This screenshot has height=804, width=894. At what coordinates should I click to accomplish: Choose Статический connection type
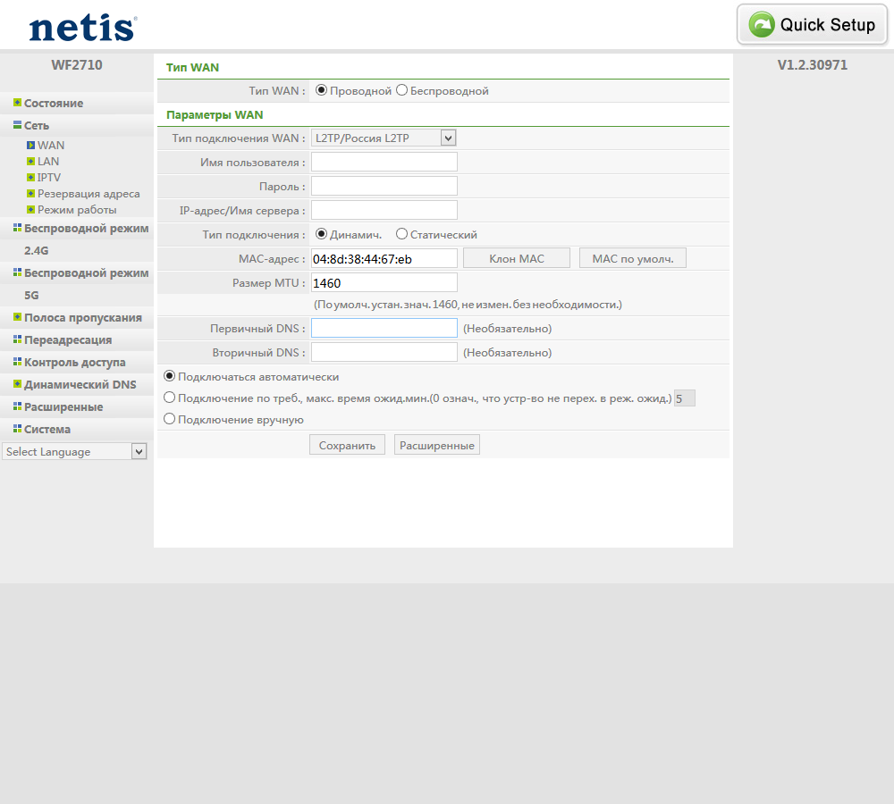coord(402,234)
